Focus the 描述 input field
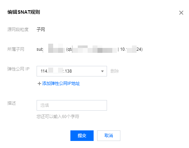The image size is (189, 148). tap(72, 105)
